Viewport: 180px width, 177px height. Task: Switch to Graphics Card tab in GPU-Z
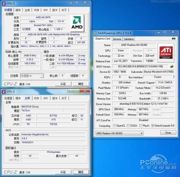pyautogui.click(x=103, y=39)
